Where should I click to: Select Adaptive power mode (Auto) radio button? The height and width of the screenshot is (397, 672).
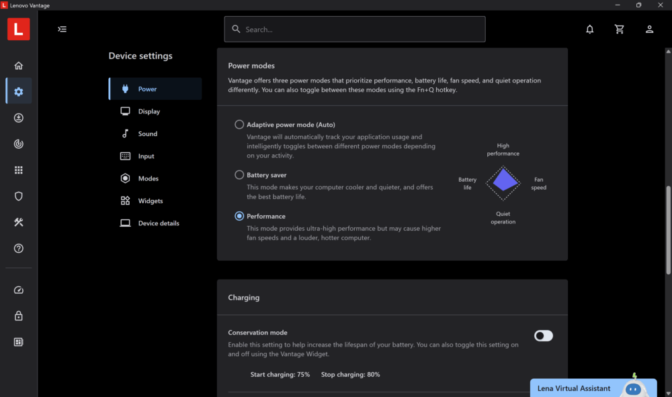239,125
